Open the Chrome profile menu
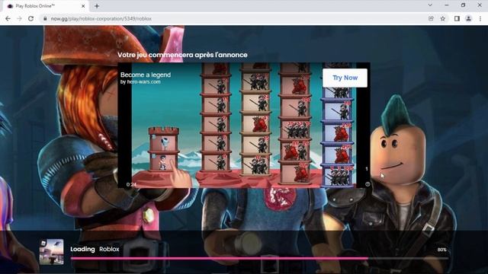 pos(468,18)
